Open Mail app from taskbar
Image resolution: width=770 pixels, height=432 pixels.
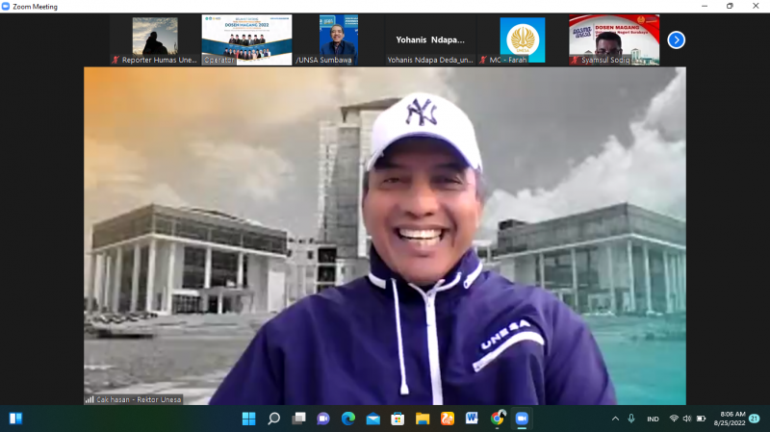(372, 419)
